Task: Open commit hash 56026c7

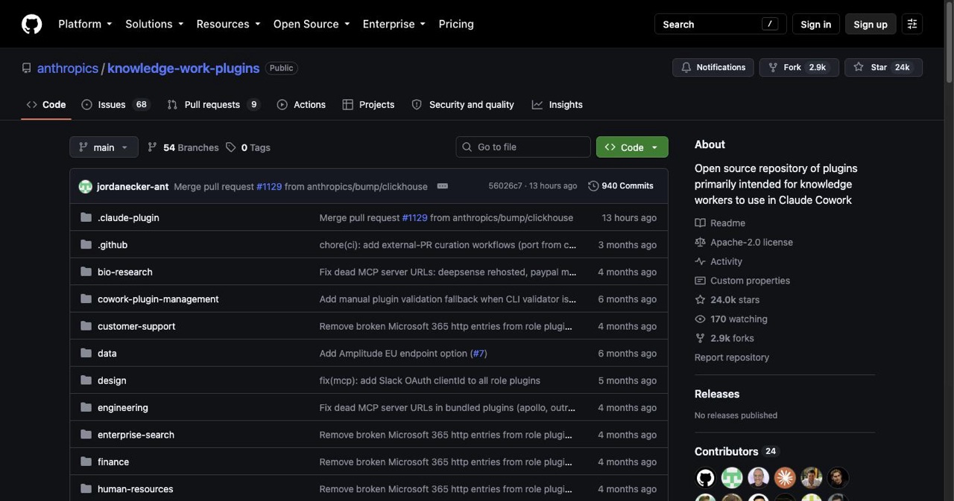Action: coord(505,186)
